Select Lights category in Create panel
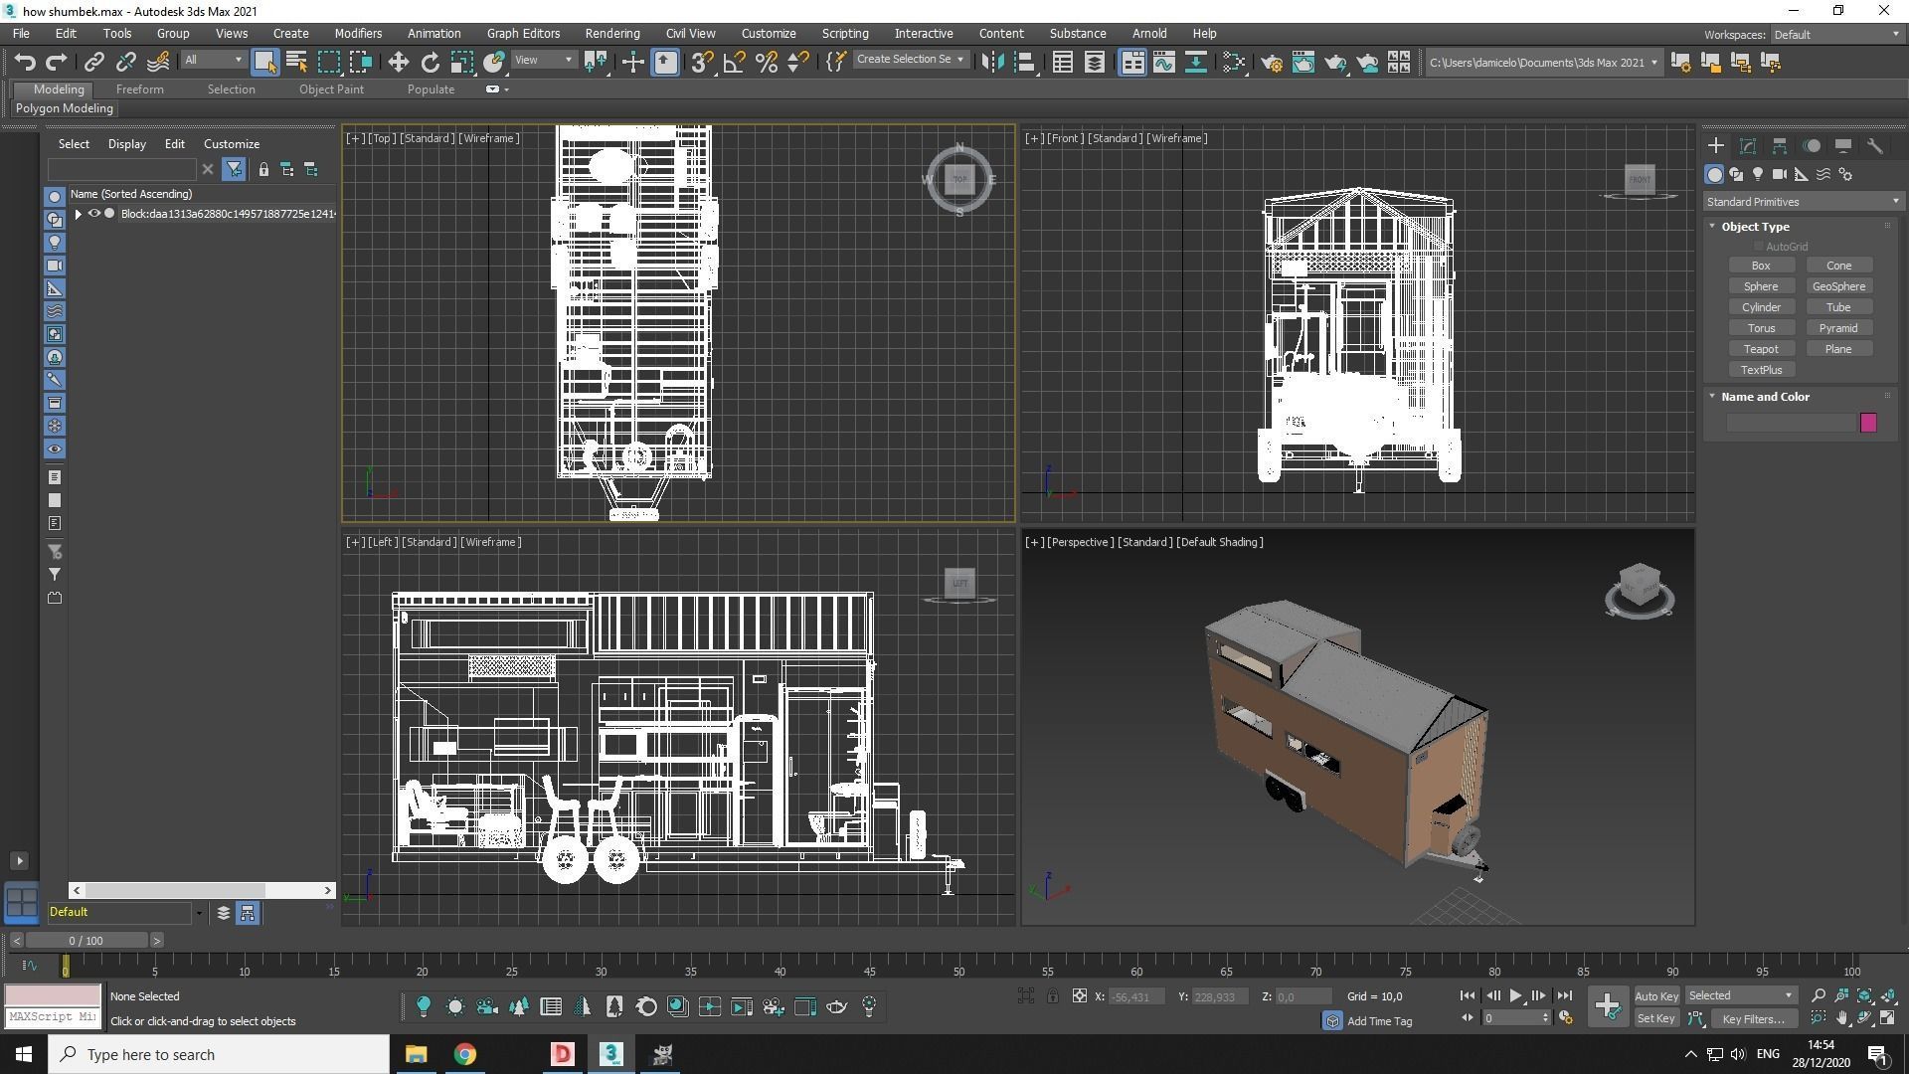Image resolution: width=1909 pixels, height=1074 pixels. pos(1758,174)
